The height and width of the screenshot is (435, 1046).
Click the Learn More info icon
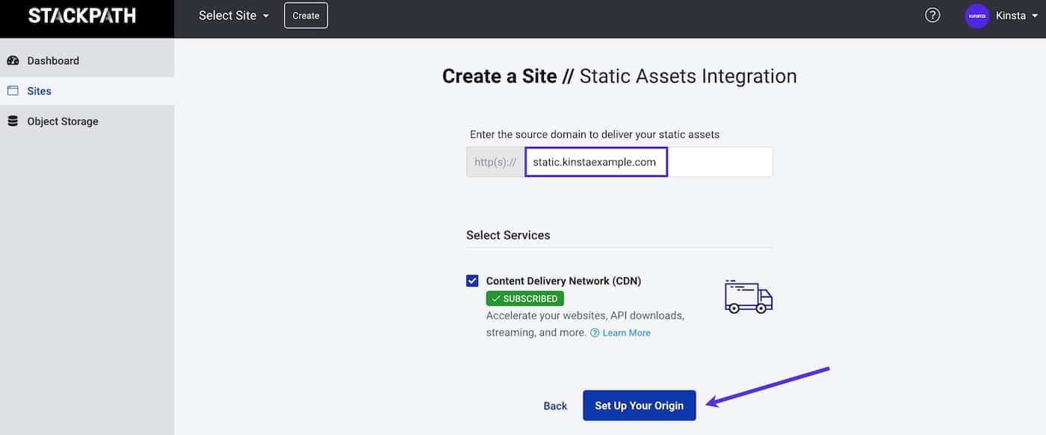coord(594,332)
